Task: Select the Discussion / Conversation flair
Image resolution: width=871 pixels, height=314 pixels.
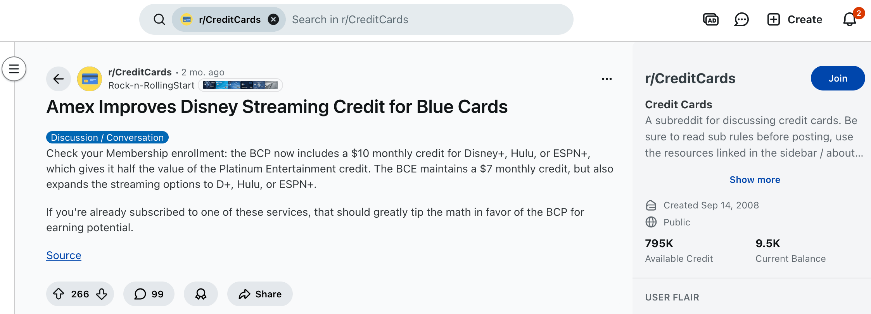Action: point(107,138)
